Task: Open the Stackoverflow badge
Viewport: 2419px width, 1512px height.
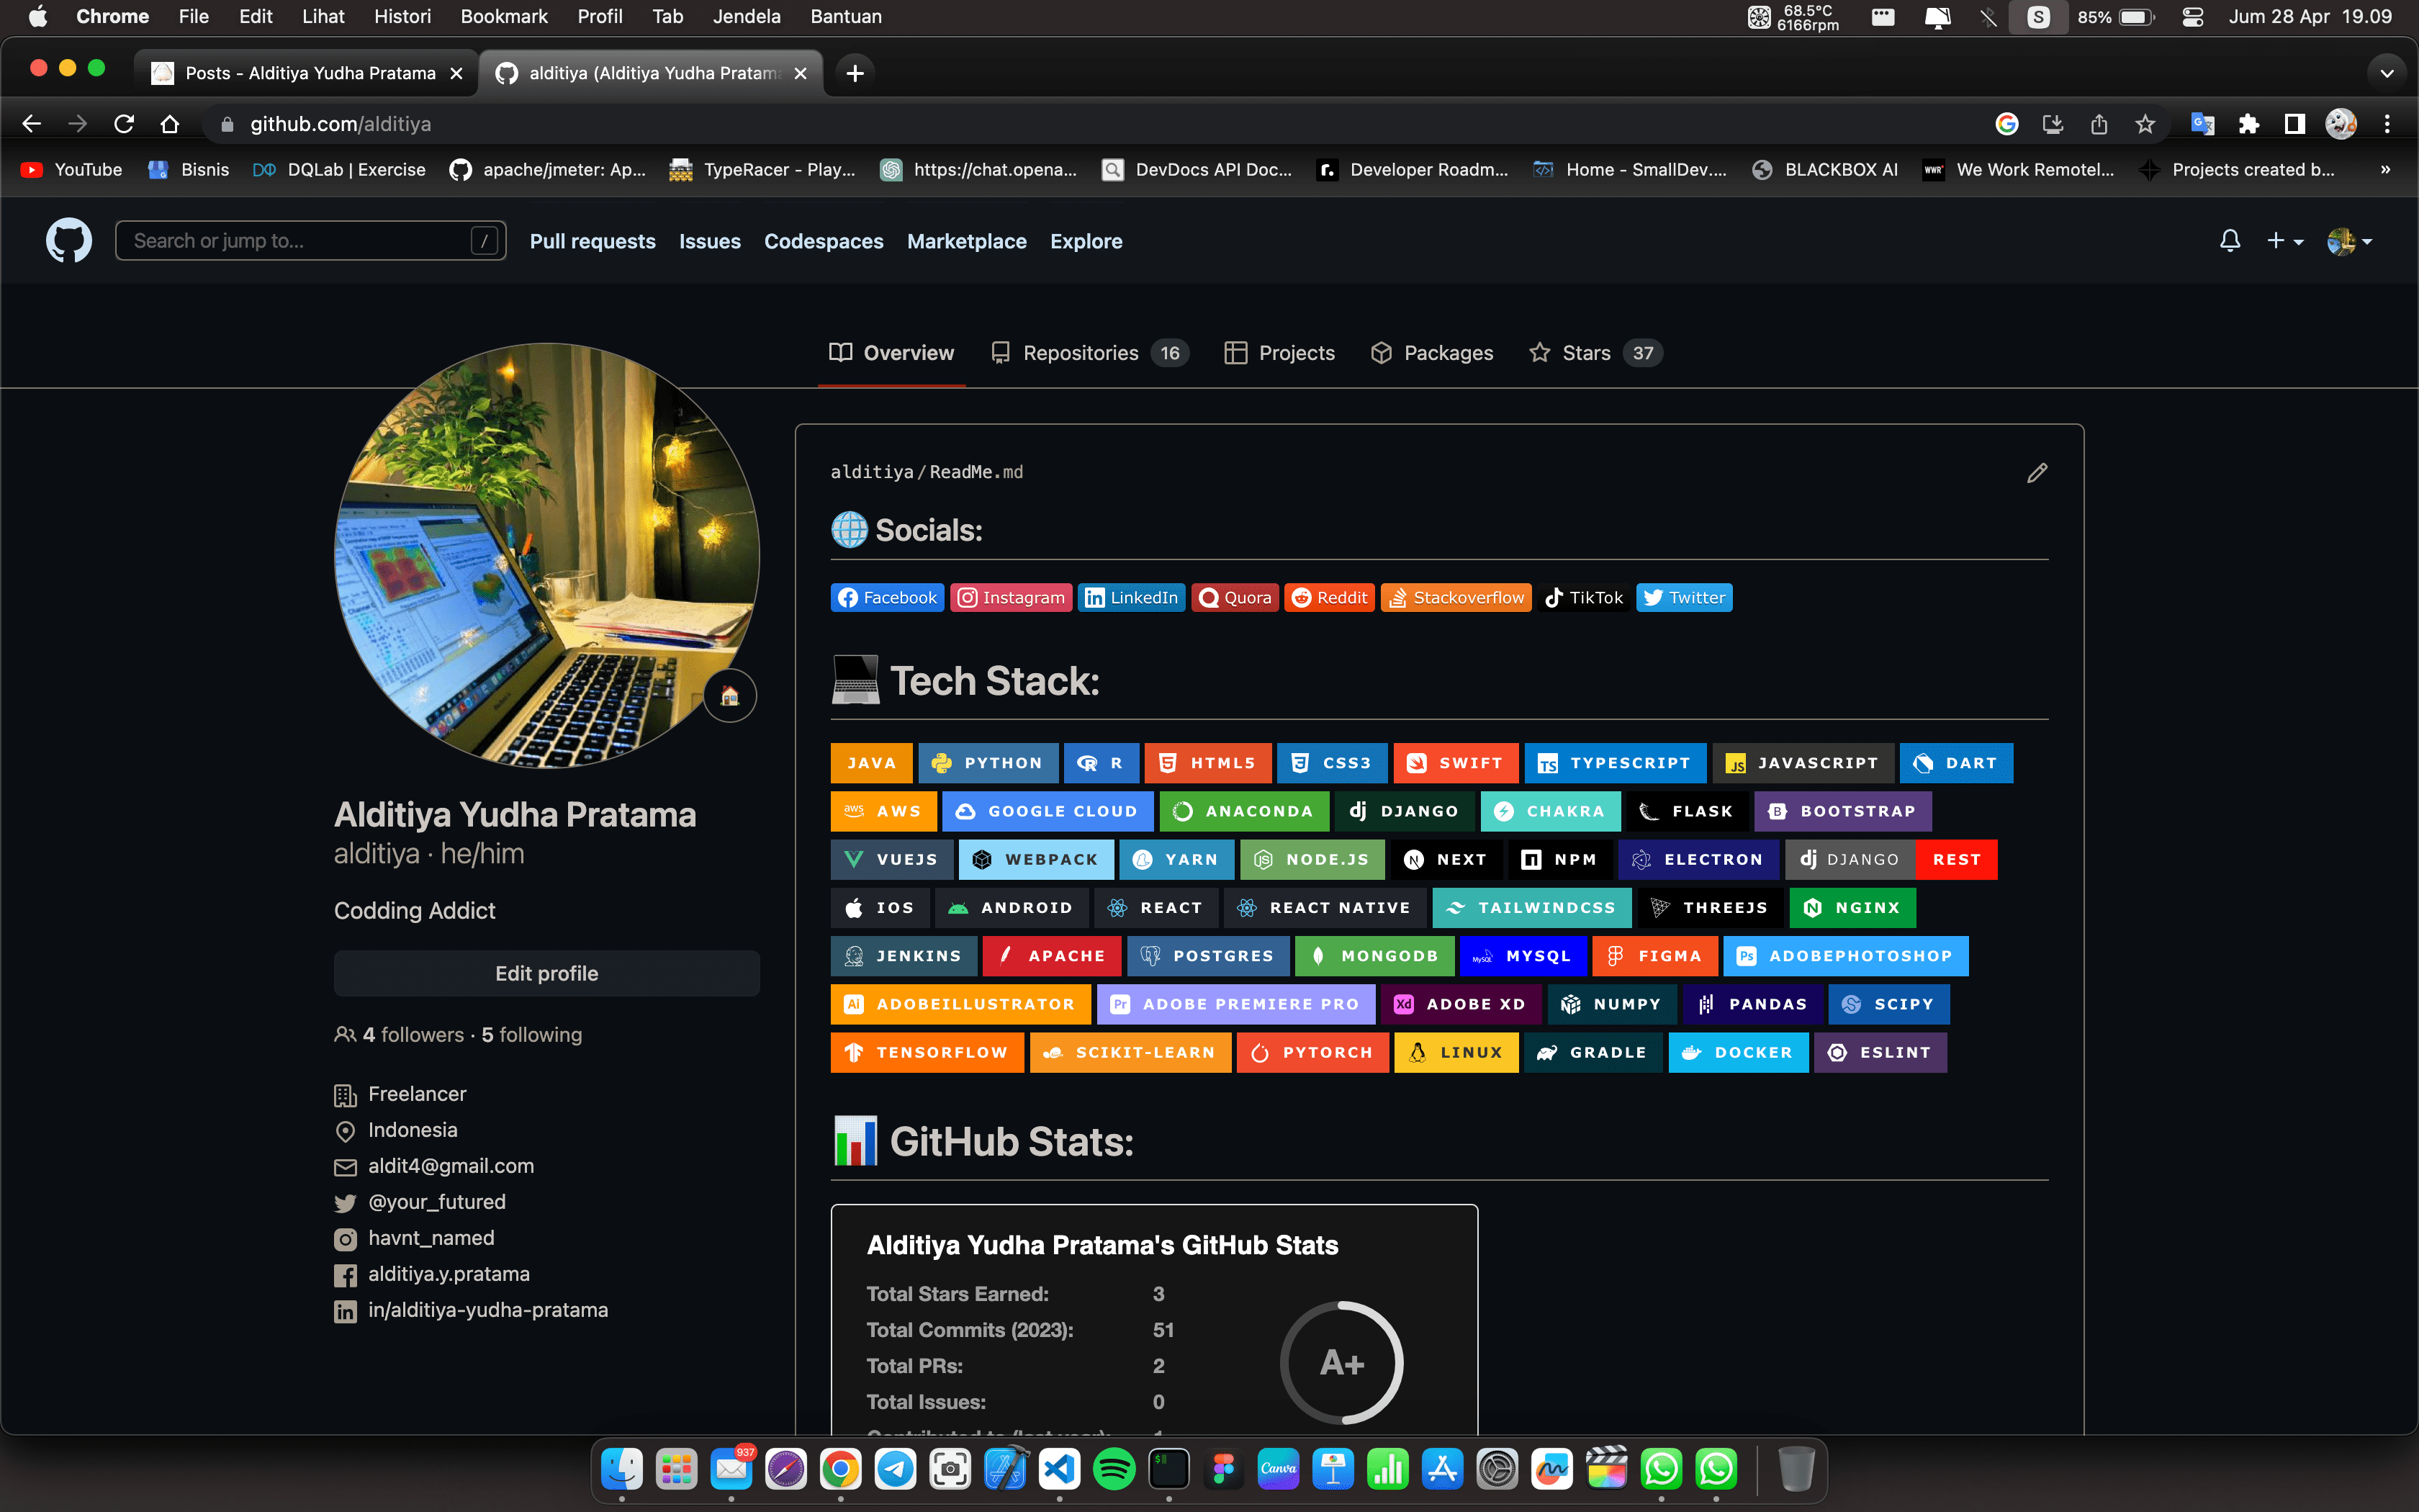Action: pyautogui.click(x=1456, y=597)
